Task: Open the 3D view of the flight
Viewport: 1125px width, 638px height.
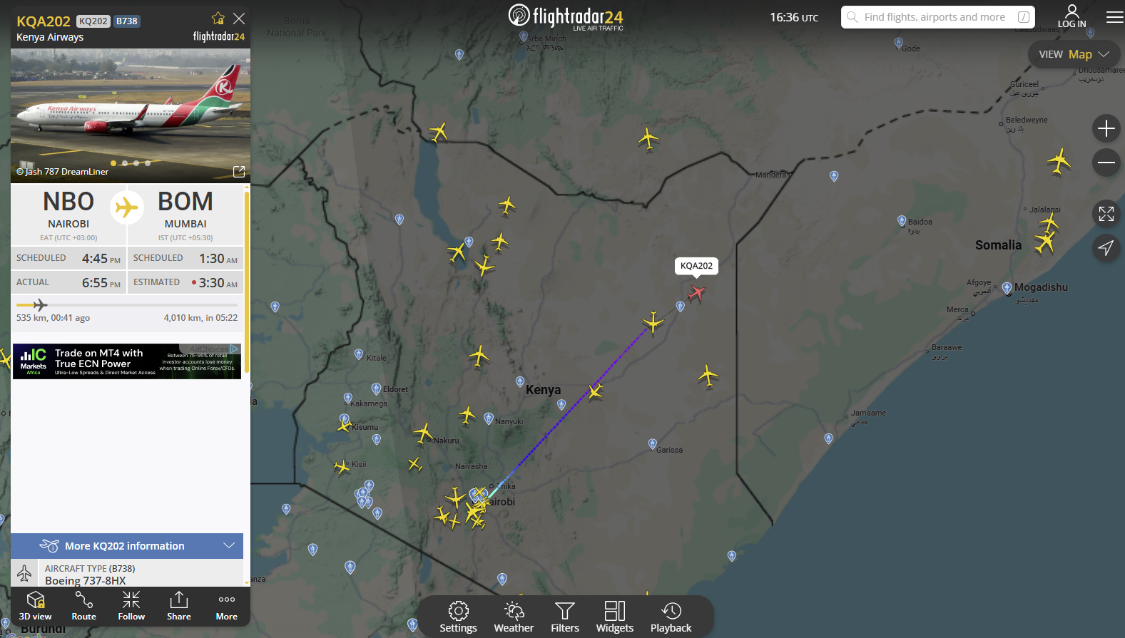Action: [x=35, y=606]
